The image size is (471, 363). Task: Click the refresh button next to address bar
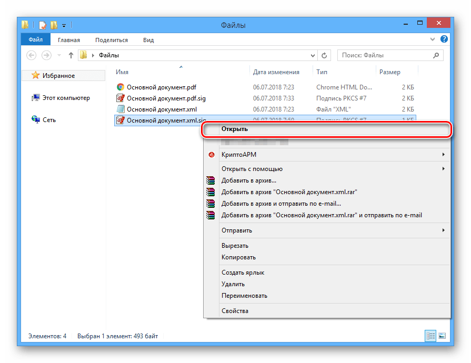(x=324, y=55)
